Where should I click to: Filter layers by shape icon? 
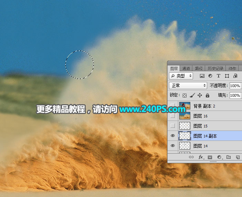227,76
